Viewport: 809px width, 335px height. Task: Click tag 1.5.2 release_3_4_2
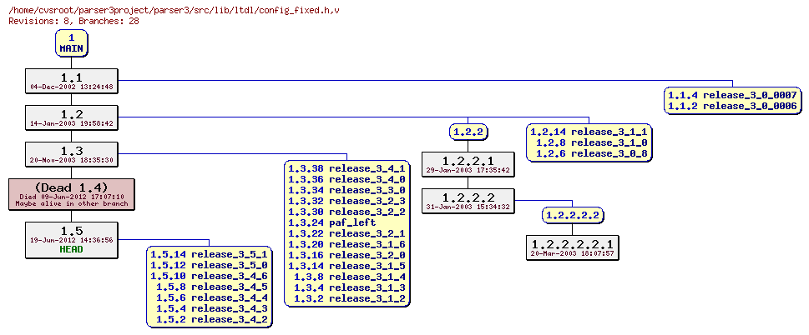coord(212,319)
